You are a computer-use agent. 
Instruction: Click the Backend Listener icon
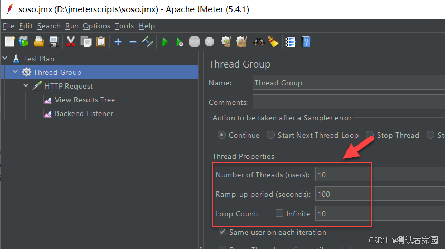[47, 114]
